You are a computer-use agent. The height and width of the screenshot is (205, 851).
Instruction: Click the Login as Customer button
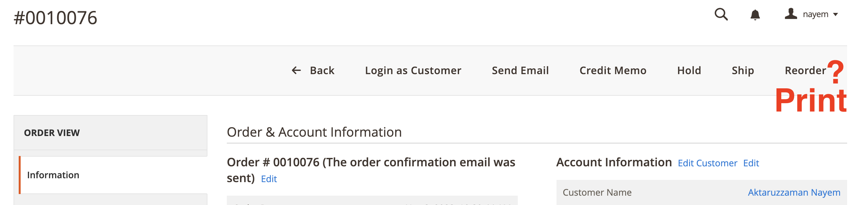pyautogui.click(x=413, y=70)
